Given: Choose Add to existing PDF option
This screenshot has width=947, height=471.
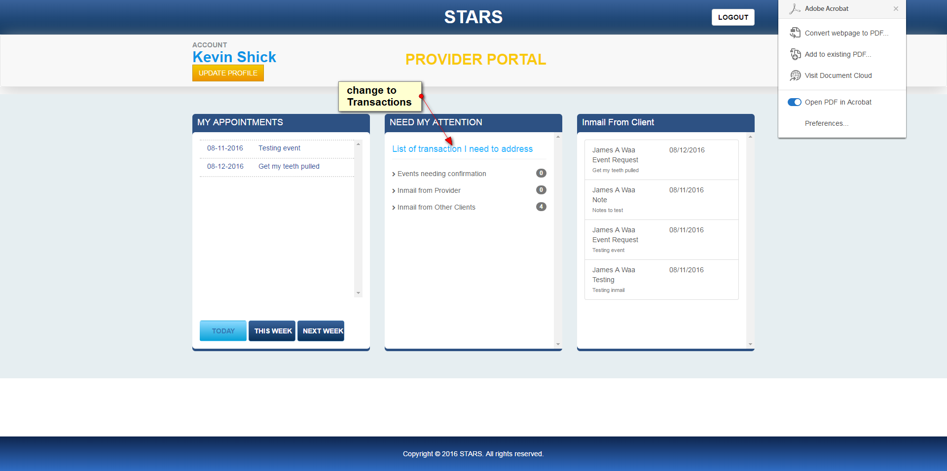Looking at the screenshot, I should pyautogui.click(x=842, y=54).
